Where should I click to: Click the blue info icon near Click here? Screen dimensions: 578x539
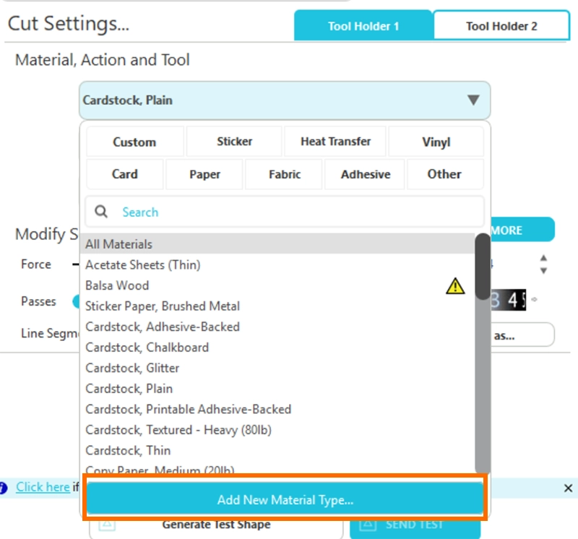[x=4, y=488]
